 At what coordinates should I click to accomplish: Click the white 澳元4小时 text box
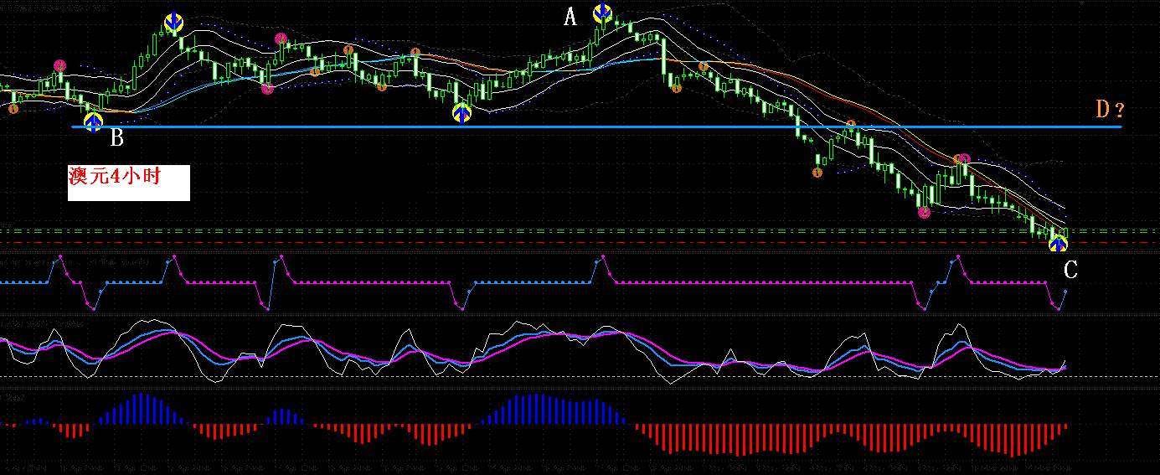coord(129,183)
